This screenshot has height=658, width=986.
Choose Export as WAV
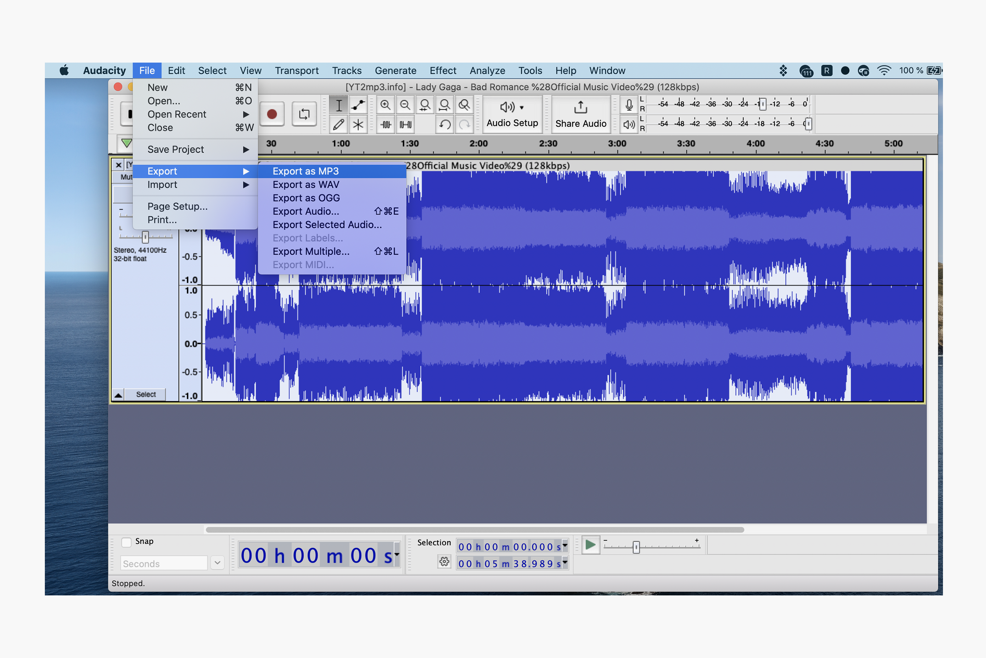coord(332,184)
